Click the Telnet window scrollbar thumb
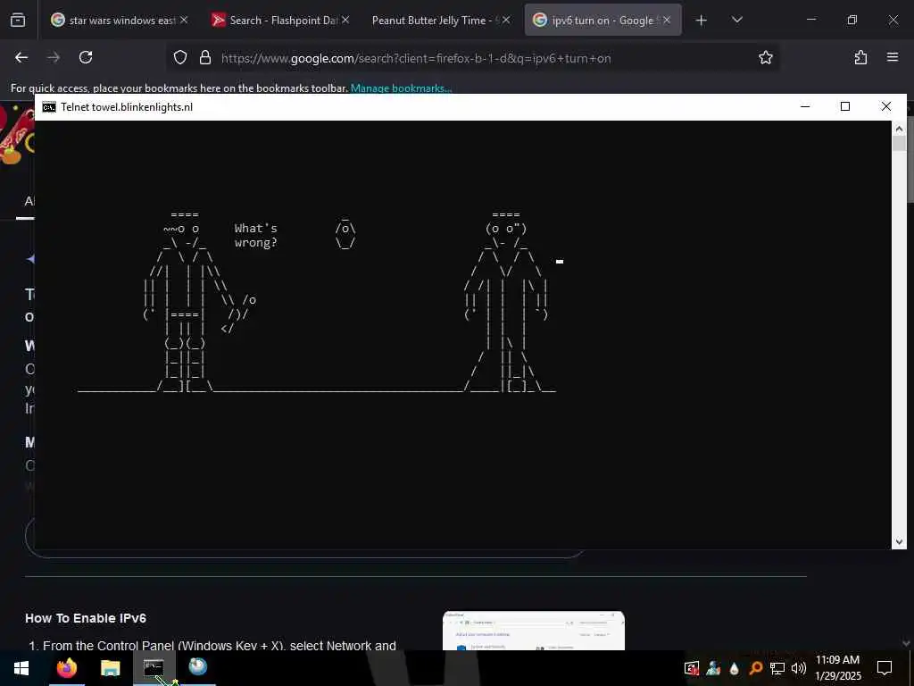 899,144
